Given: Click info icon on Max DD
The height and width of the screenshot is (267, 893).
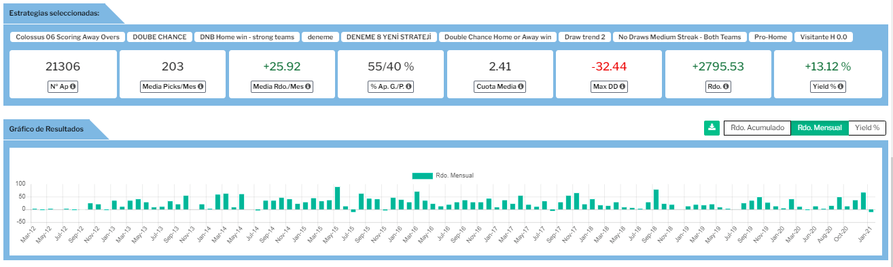Looking at the screenshot, I should coord(622,87).
